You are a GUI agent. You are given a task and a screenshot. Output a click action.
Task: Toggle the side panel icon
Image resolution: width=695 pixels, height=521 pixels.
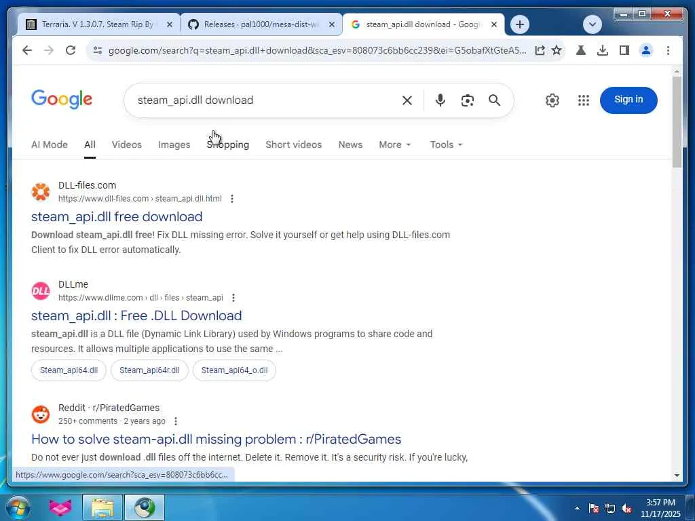click(x=624, y=50)
